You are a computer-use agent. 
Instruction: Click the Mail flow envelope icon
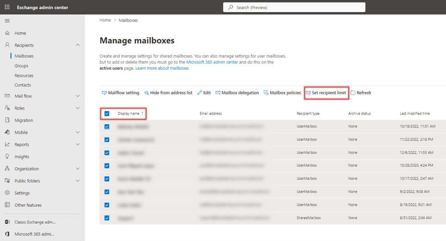[7, 96]
